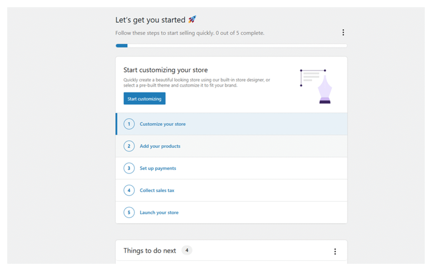Choose the 'Launch your store' step

[159, 212]
